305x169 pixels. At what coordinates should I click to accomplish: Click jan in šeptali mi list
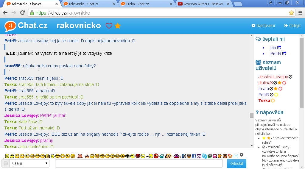pos(273,48)
